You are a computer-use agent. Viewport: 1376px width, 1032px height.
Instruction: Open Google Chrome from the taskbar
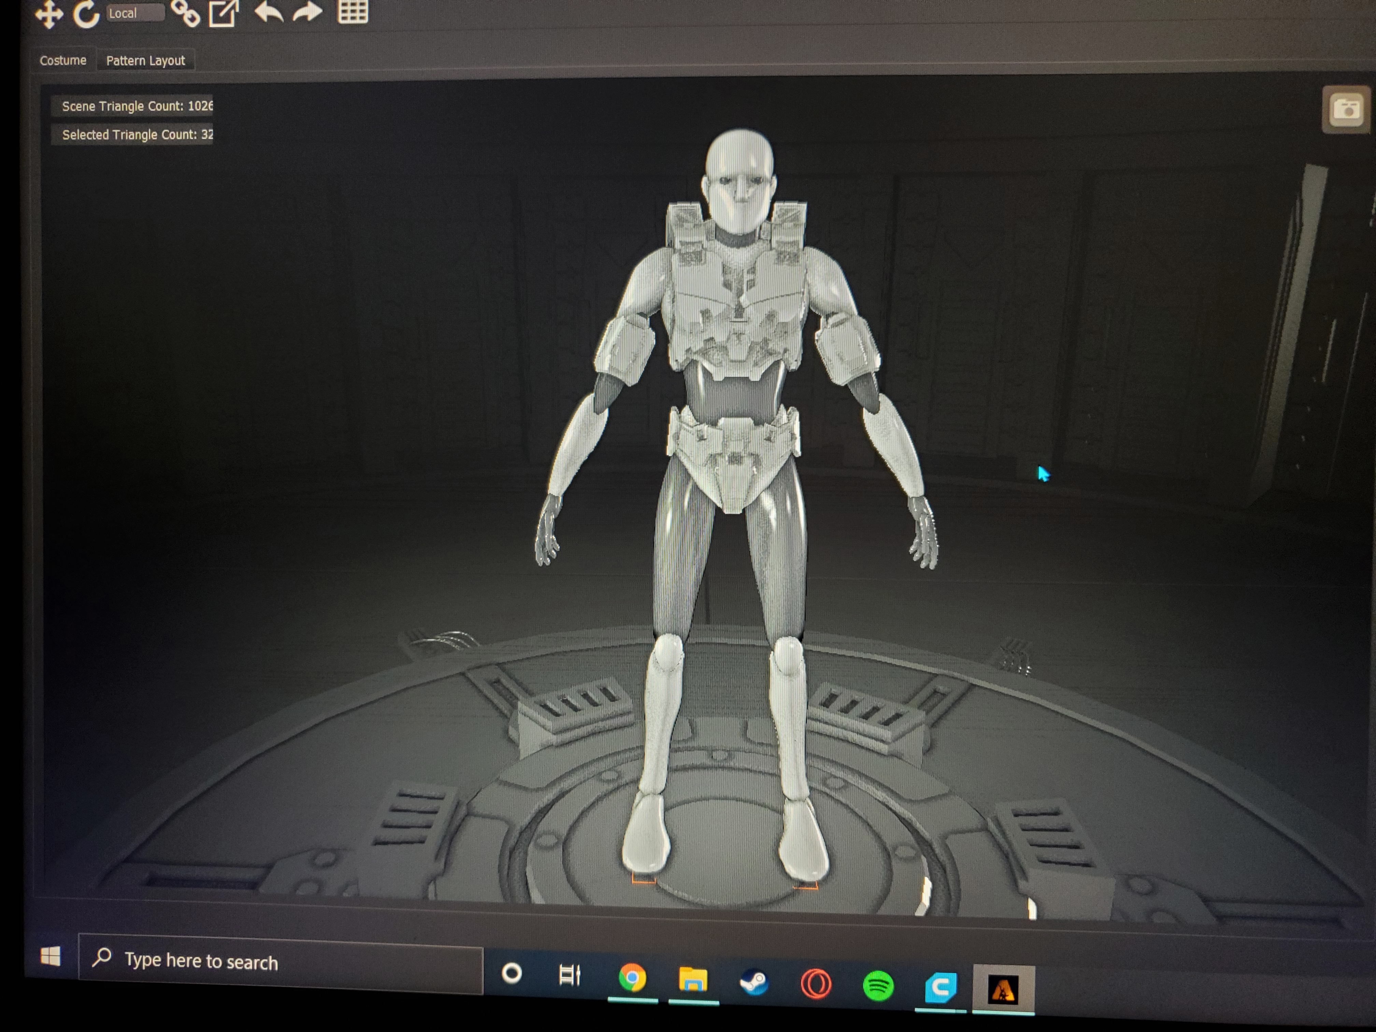pyautogui.click(x=632, y=978)
